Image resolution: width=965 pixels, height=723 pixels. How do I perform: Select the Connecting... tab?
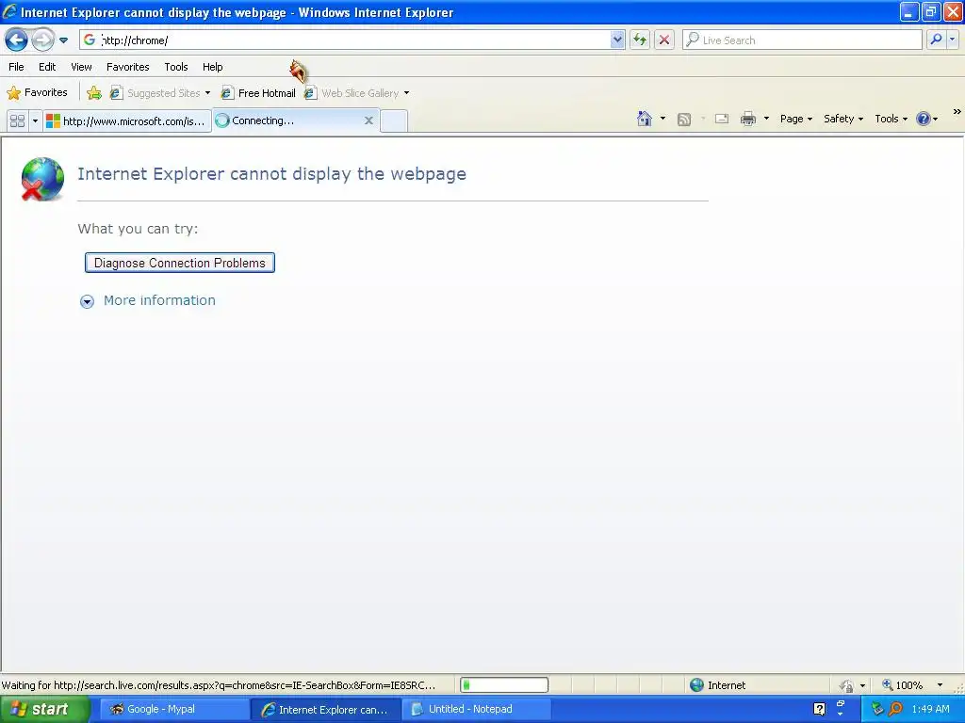point(288,120)
